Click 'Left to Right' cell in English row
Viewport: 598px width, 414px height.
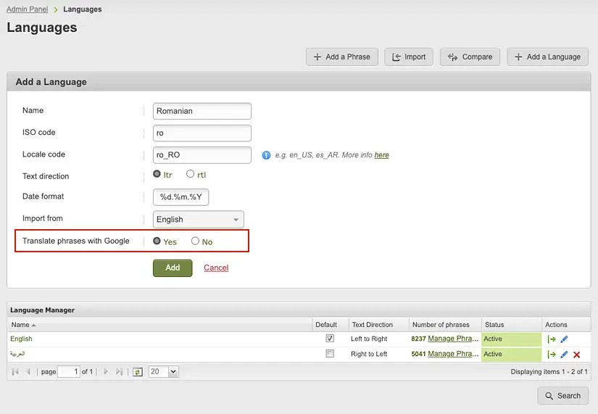pos(369,339)
